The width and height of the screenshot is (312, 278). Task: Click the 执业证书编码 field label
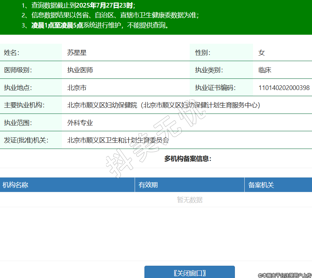coord(215,88)
